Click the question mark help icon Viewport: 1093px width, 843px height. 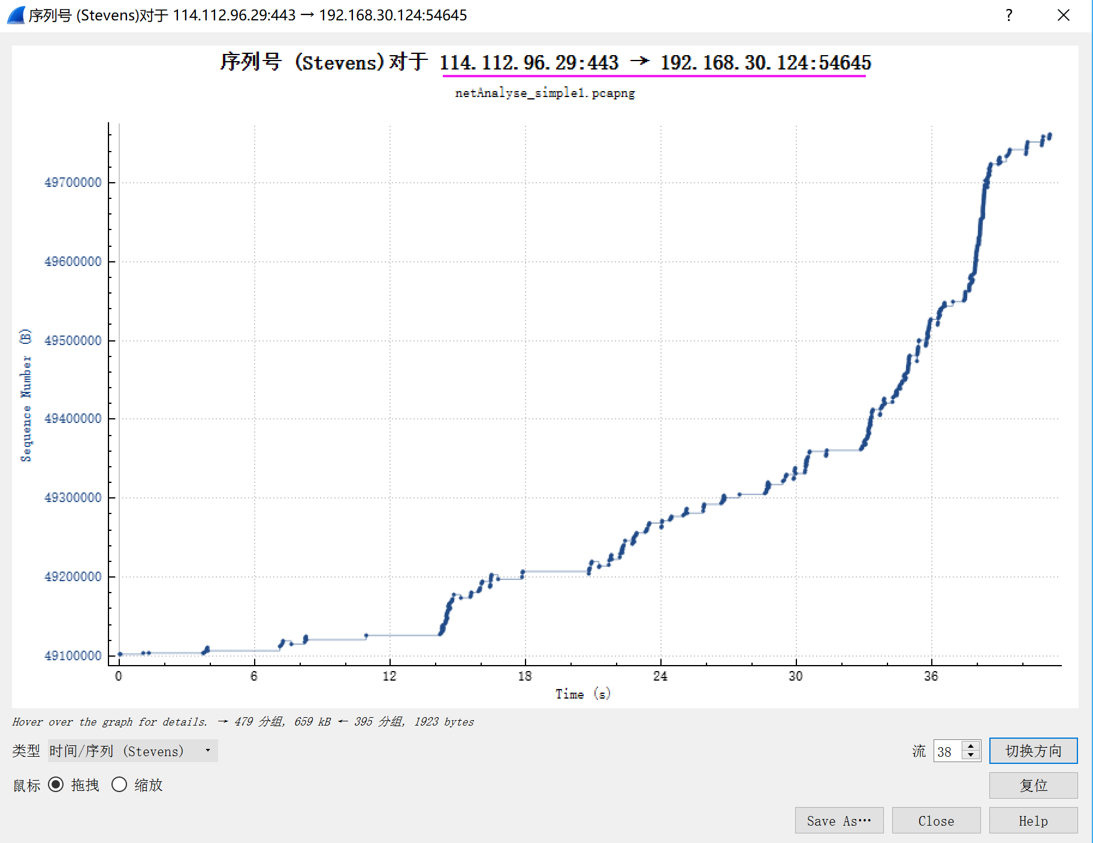click(1009, 15)
